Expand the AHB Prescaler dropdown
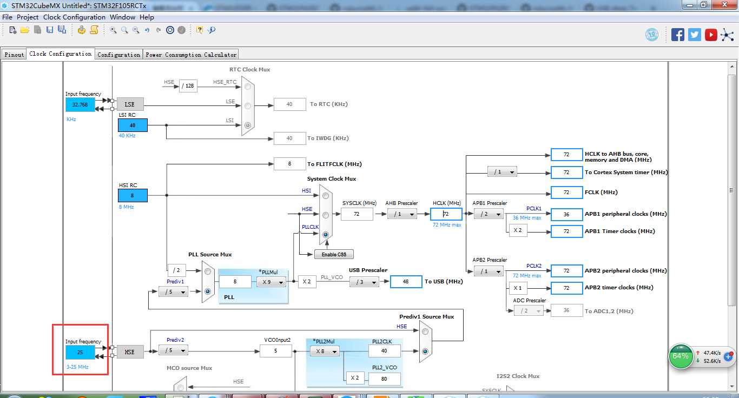 (402, 214)
